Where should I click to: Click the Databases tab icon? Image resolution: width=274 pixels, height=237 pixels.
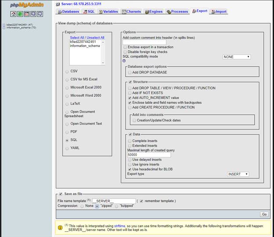(x=60, y=12)
